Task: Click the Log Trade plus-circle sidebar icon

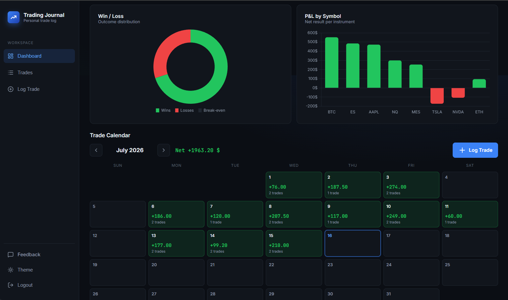Action: click(x=11, y=89)
